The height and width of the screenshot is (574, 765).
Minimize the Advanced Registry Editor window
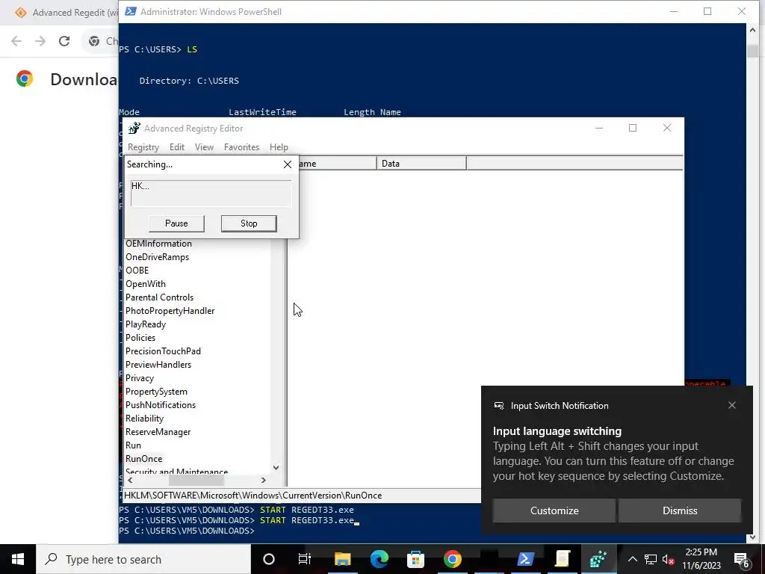pyautogui.click(x=599, y=128)
